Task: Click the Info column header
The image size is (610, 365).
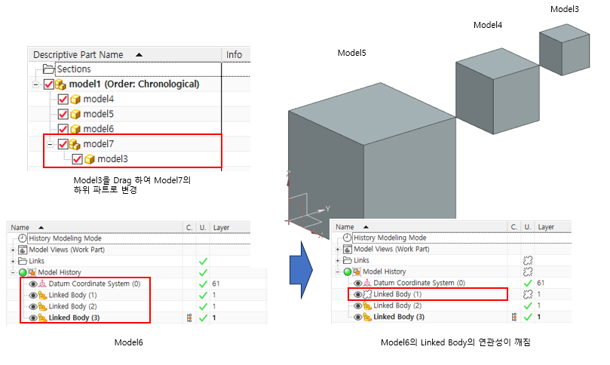Action: [234, 54]
